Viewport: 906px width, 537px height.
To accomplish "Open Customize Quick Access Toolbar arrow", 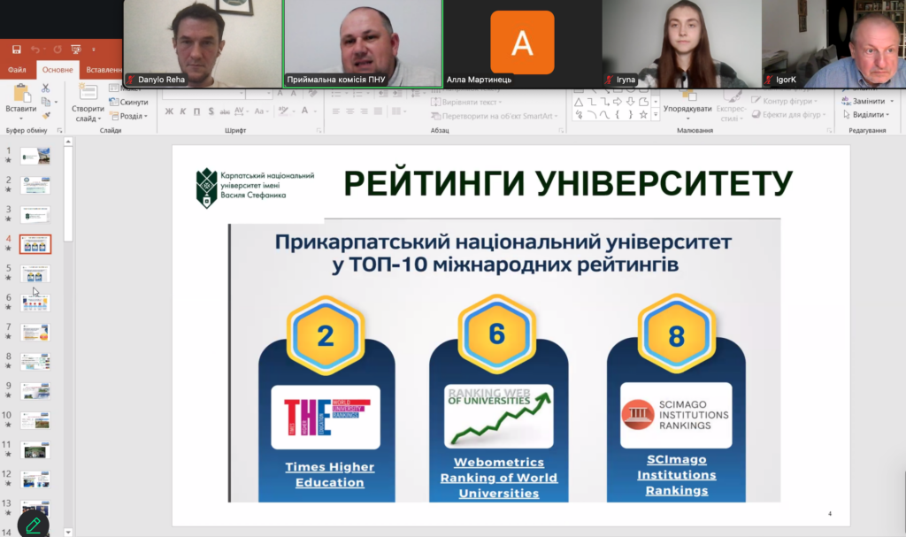I will tap(94, 50).
